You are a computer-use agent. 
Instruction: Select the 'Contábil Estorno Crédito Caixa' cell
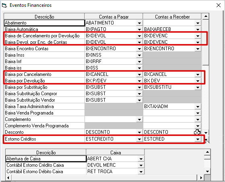tap(46, 165)
